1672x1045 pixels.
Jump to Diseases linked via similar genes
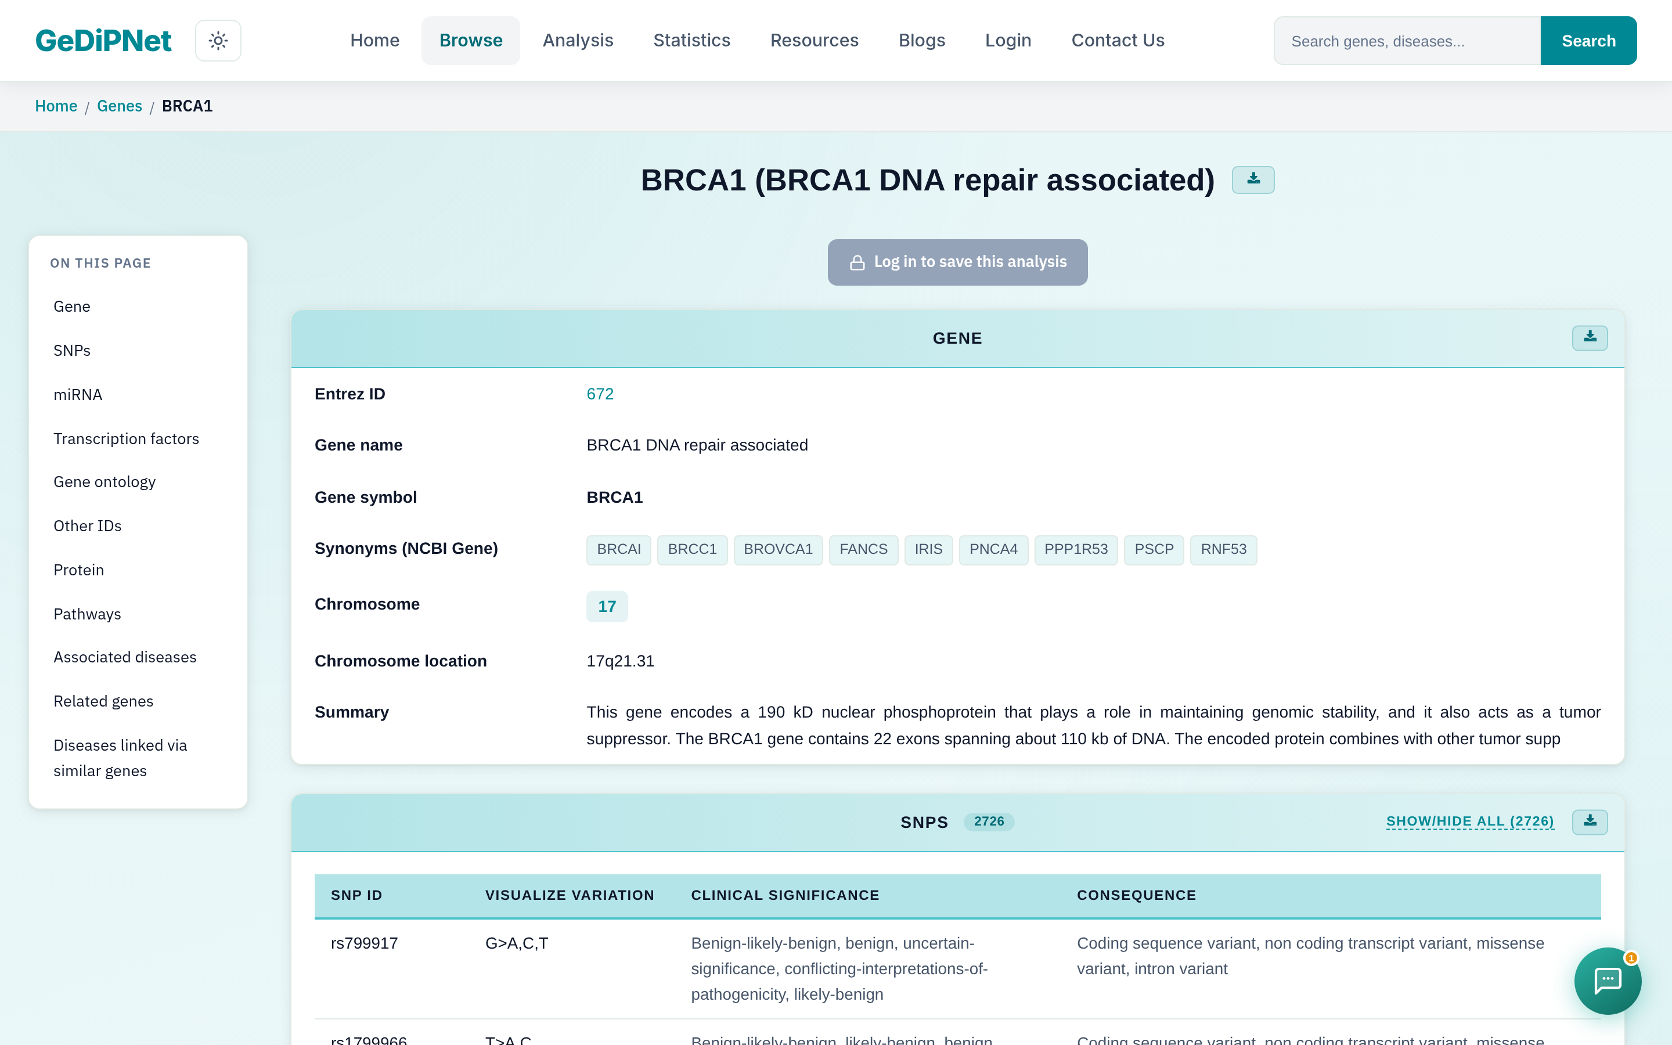(138, 758)
